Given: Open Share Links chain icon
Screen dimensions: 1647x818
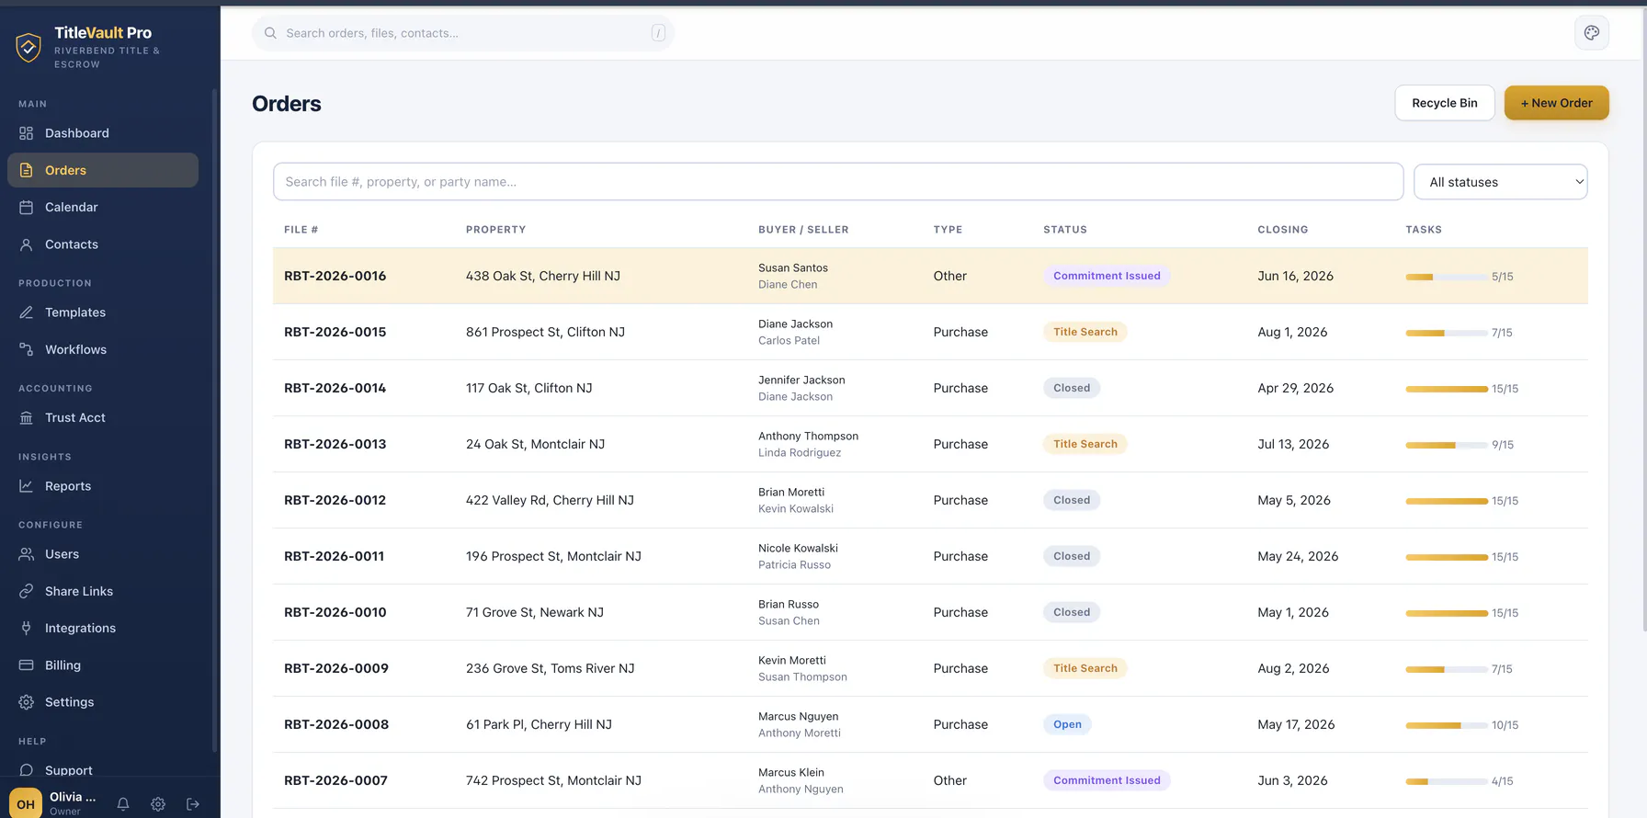Looking at the screenshot, I should 27,591.
